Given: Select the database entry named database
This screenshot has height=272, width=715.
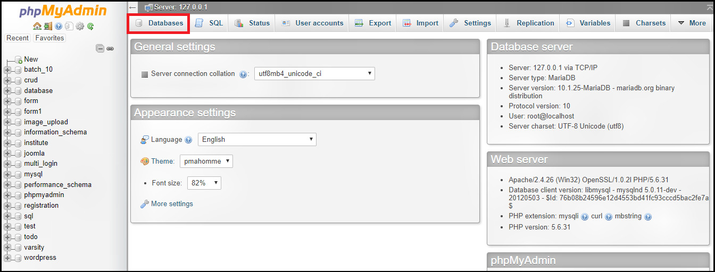Looking at the screenshot, I should [x=38, y=91].
